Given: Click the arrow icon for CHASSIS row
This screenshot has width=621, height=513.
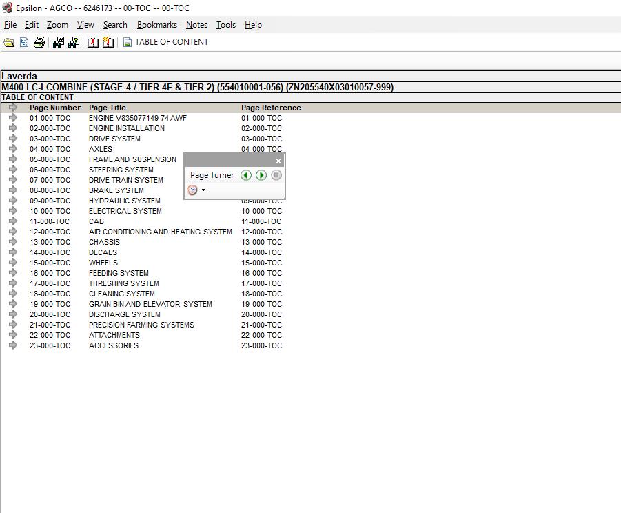Looking at the screenshot, I should pyautogui.click(x=12, y=241).
